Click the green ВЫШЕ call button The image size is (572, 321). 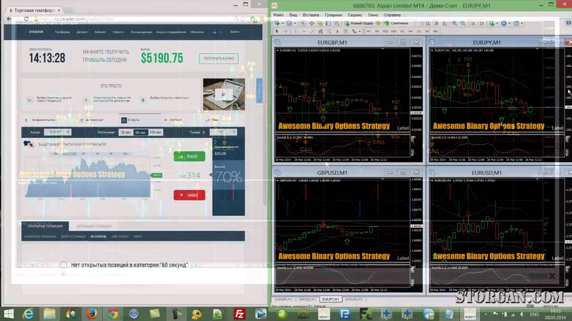point(189,156)
